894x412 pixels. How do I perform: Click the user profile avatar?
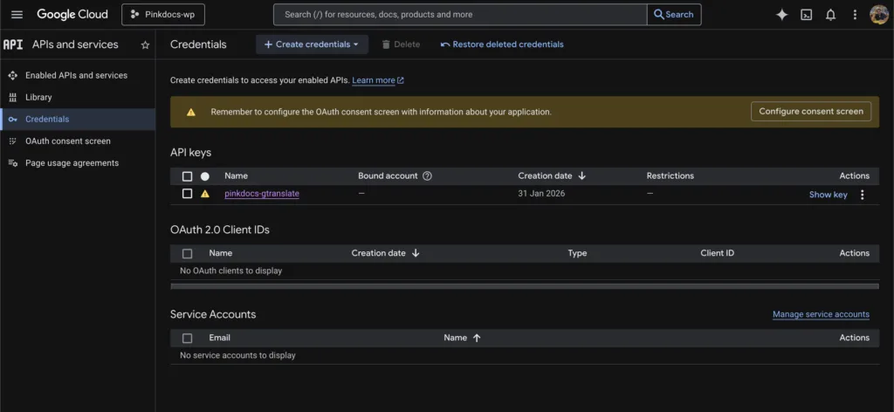[878, 15]
